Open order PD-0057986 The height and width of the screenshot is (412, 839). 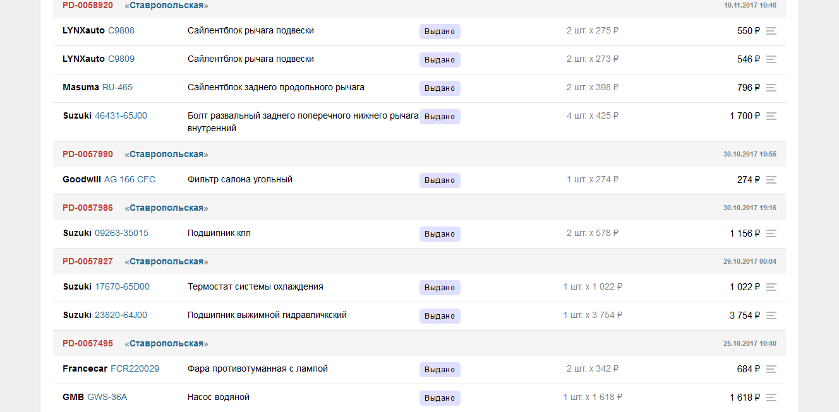click(88, 208)
